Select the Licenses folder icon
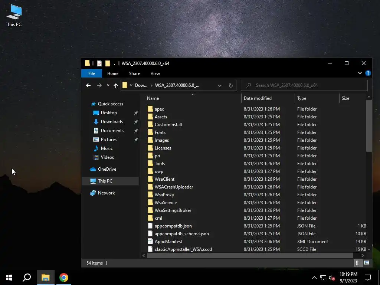 click(x=150, y=148)
